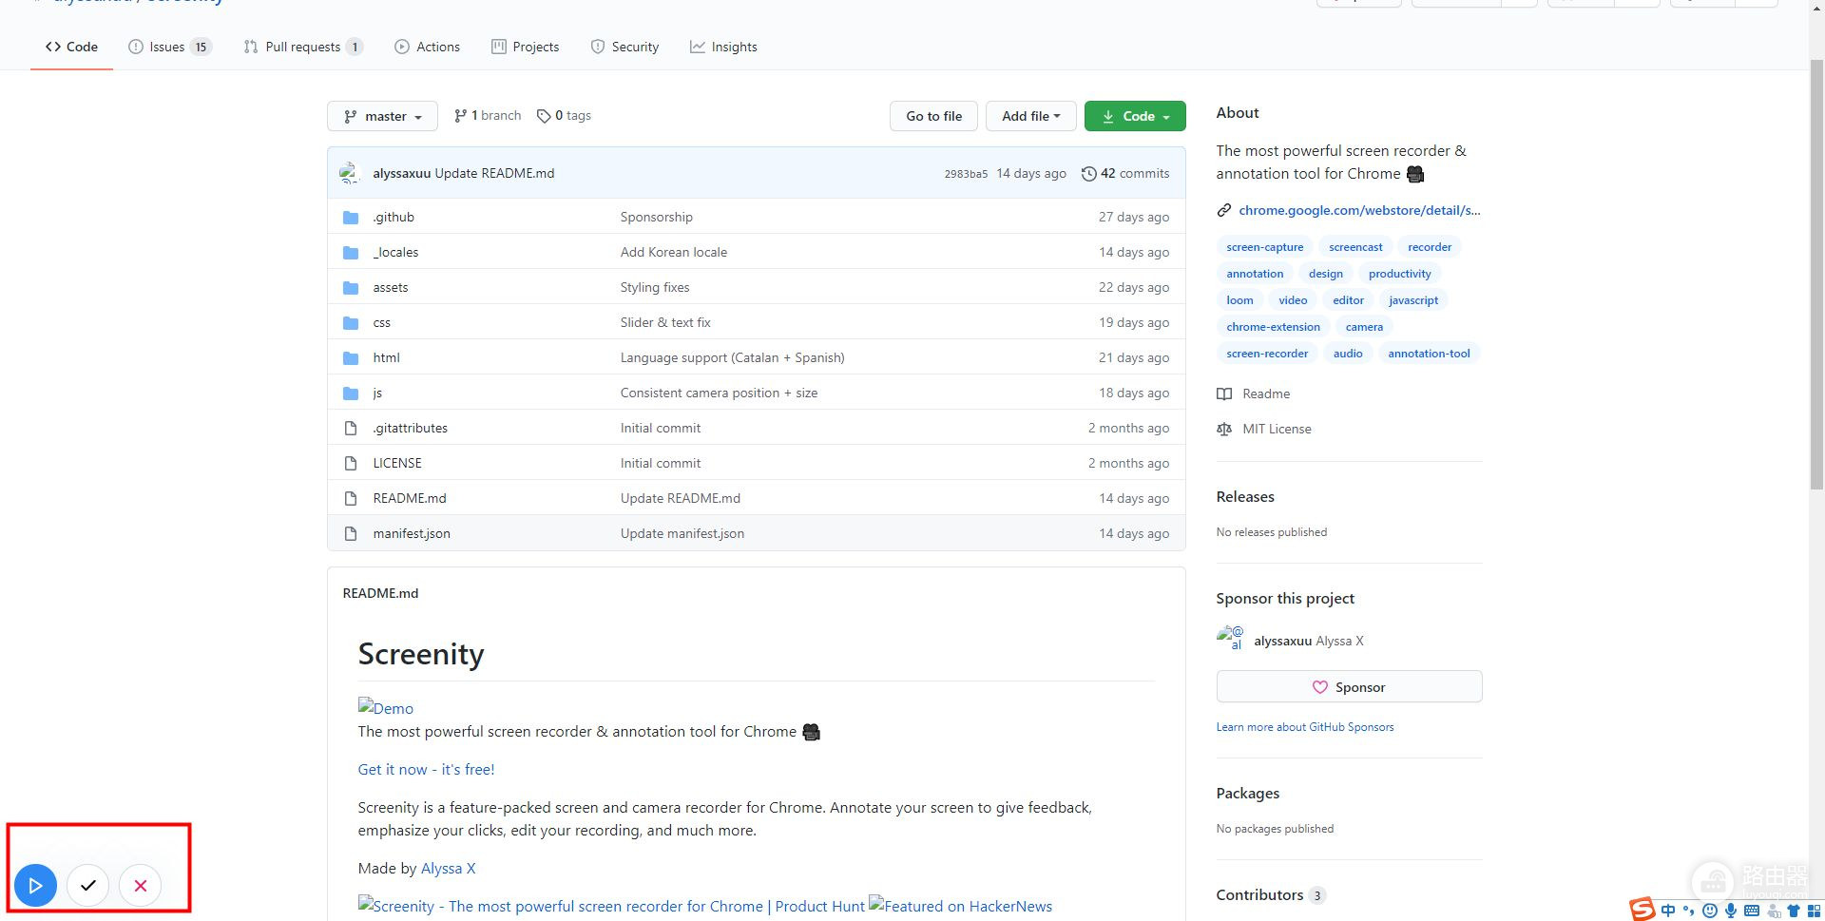Click the red X cancel recording button
The height and width of the screenshot is (921, 1825).
(x=141, y=886)
